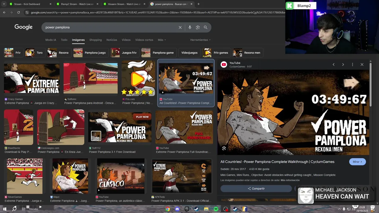This screenshot has width=379, height=213.
Task: Open Discord from the taskbar
Action: (177, 209)
